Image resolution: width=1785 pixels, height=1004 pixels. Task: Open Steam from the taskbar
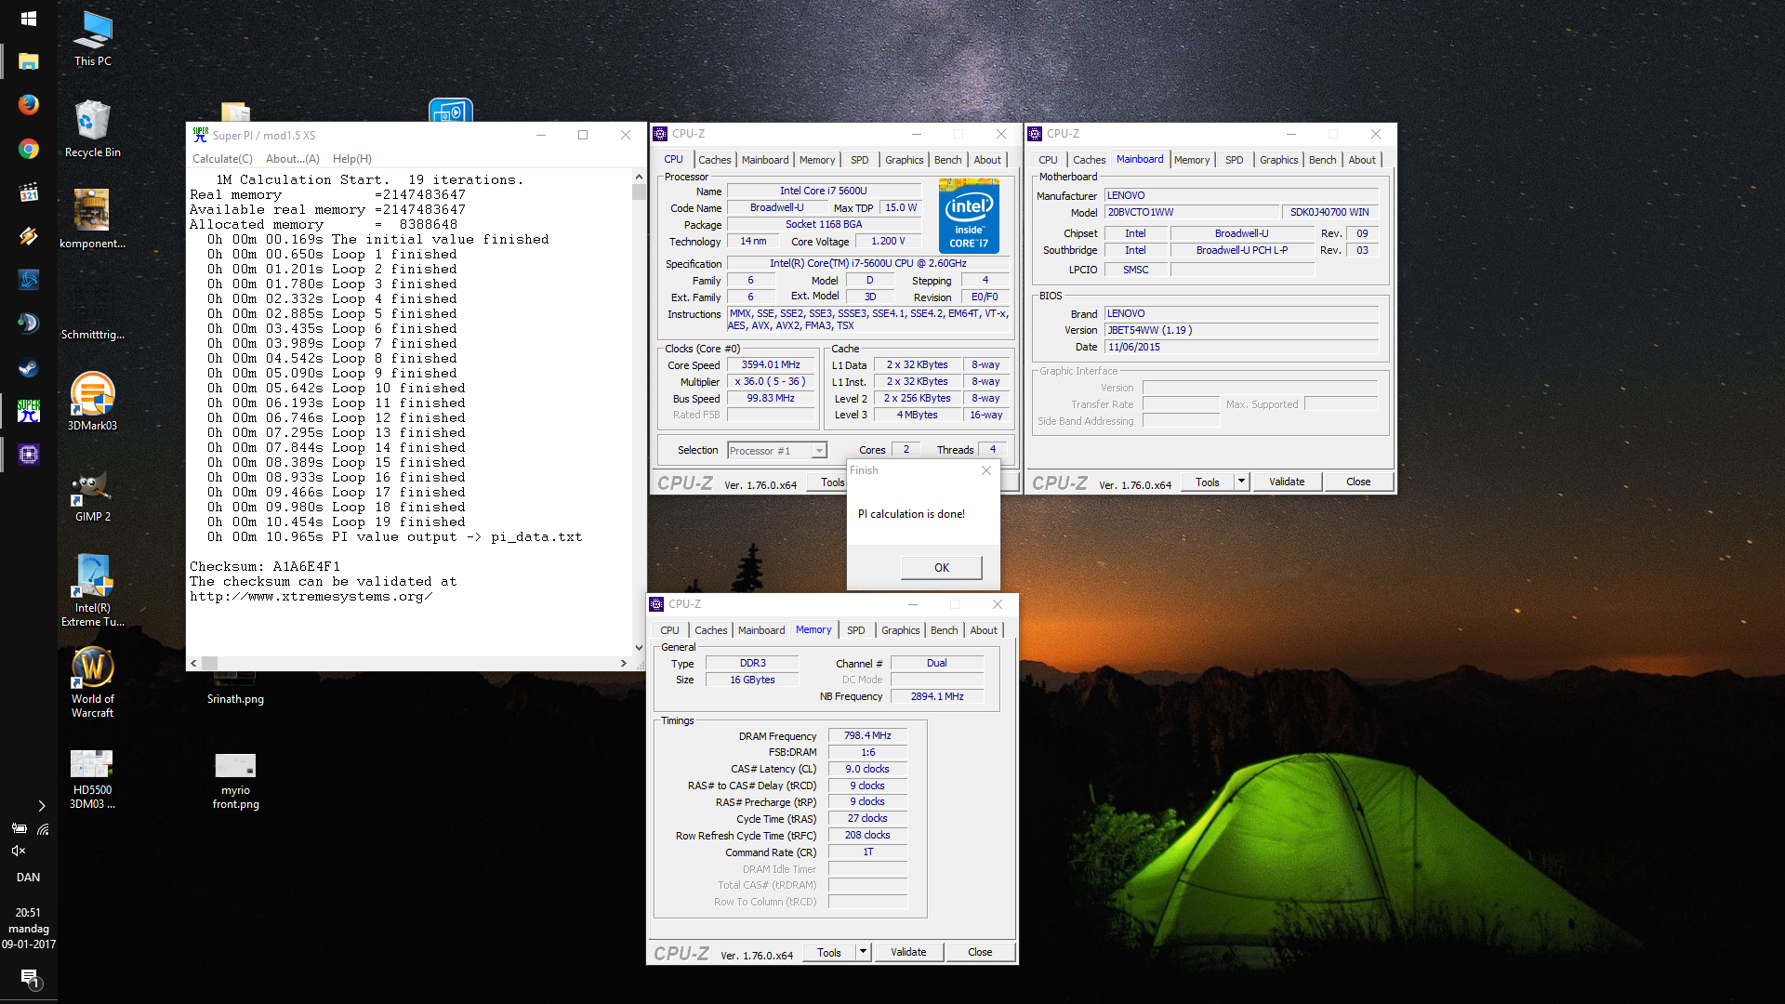28,368
